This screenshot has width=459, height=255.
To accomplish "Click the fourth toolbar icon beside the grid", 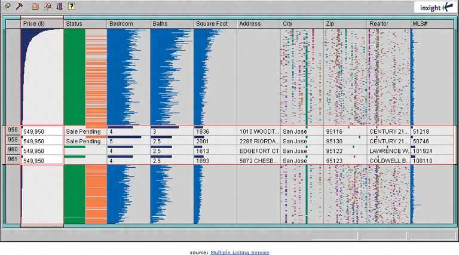I will (x=47, y=7).
